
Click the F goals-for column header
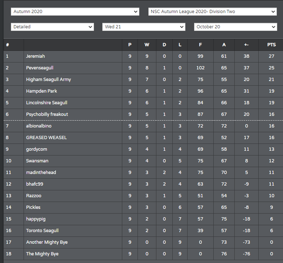tap(200, 45)
